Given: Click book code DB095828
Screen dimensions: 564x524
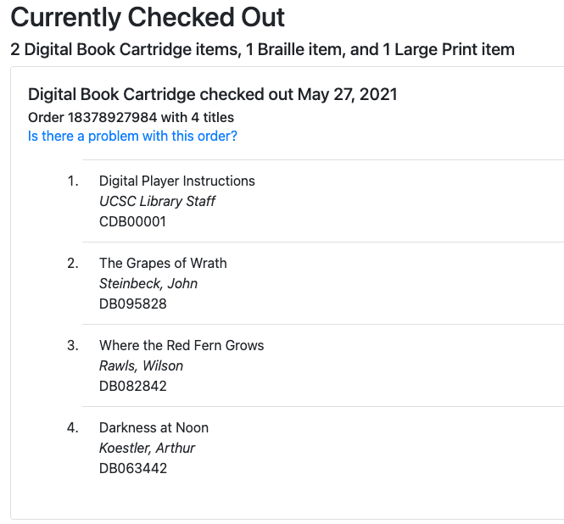Looking at the screenshot, I should click(x=132, y=304).
